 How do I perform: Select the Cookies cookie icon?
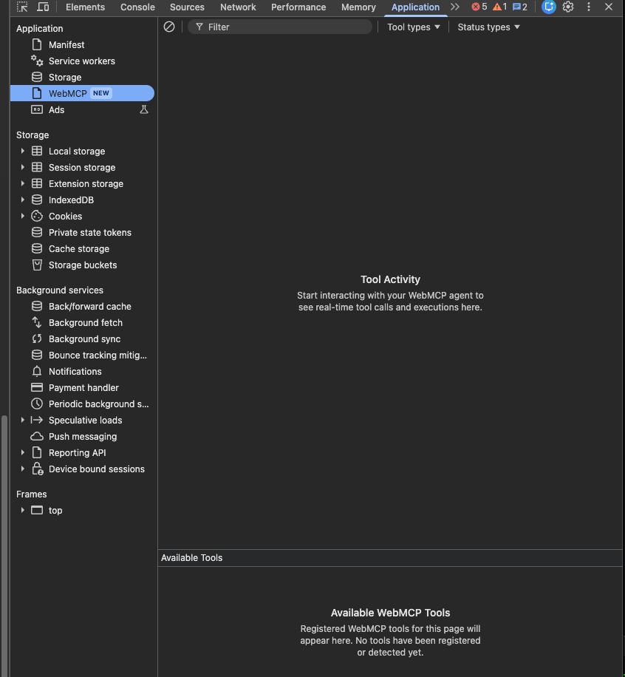pyautogui.click(x=37, y=216)
